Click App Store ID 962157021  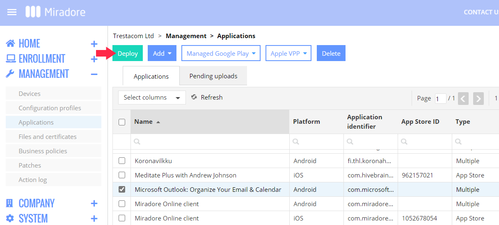[x=417, y=175]
